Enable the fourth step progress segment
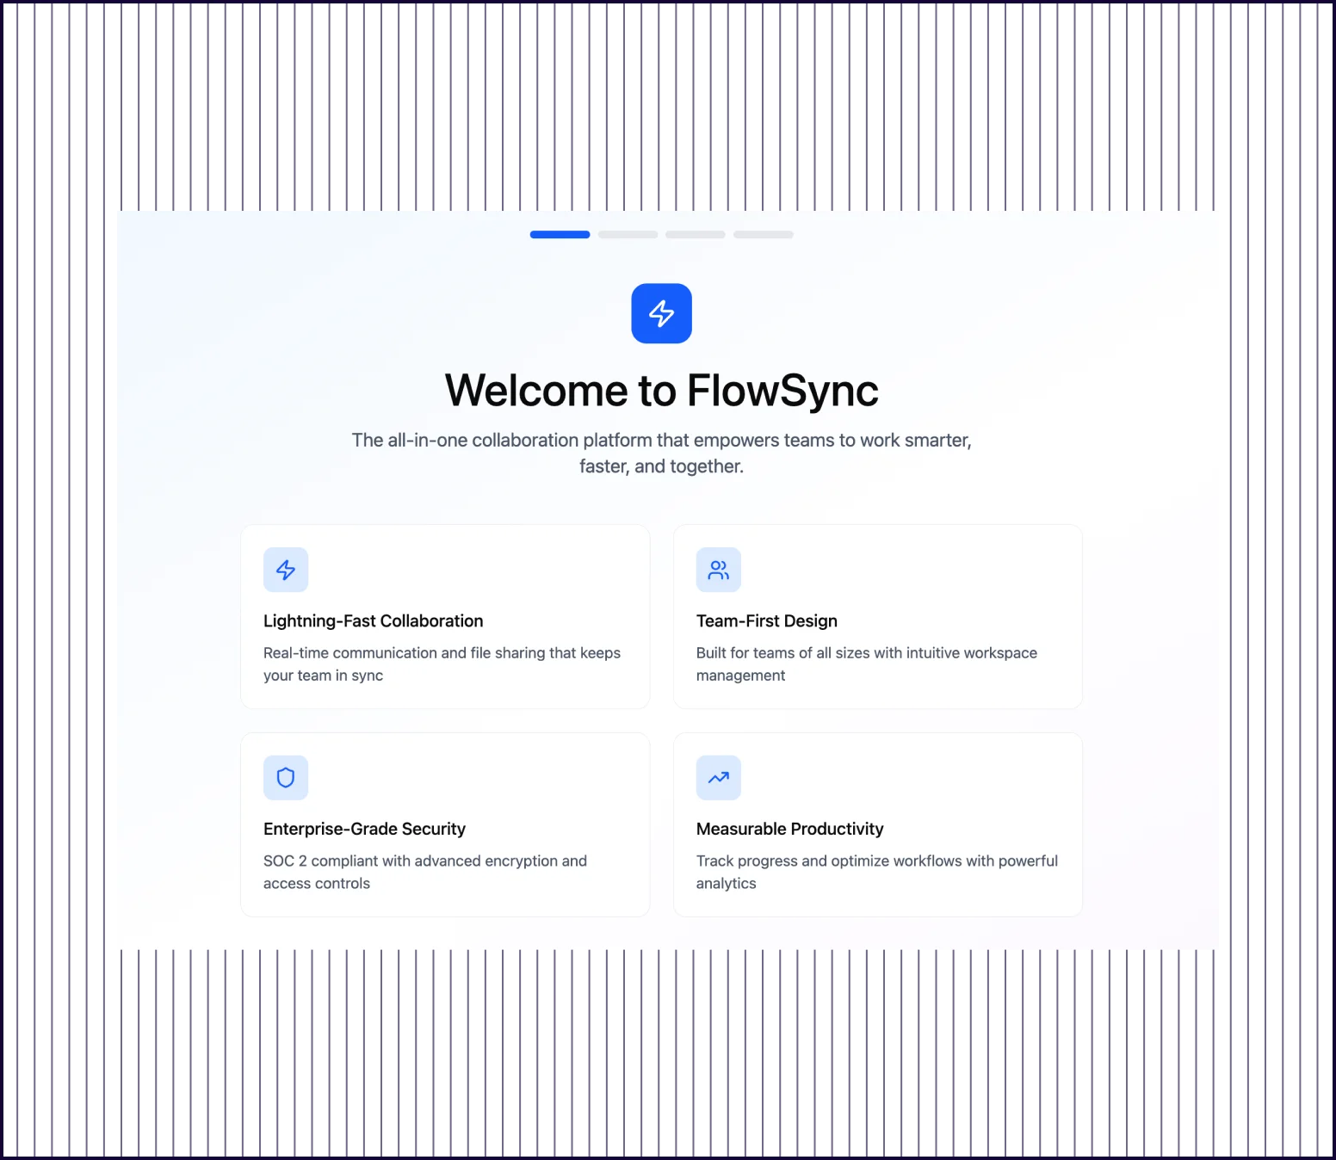The height and width of the screenshot is (1160, 1336). (763, 234)
